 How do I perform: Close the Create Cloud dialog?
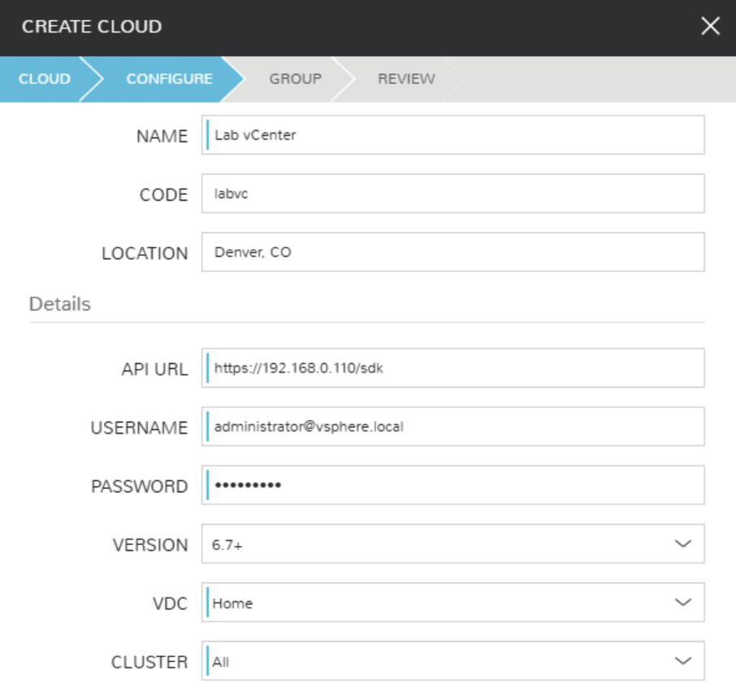point(710,27)
